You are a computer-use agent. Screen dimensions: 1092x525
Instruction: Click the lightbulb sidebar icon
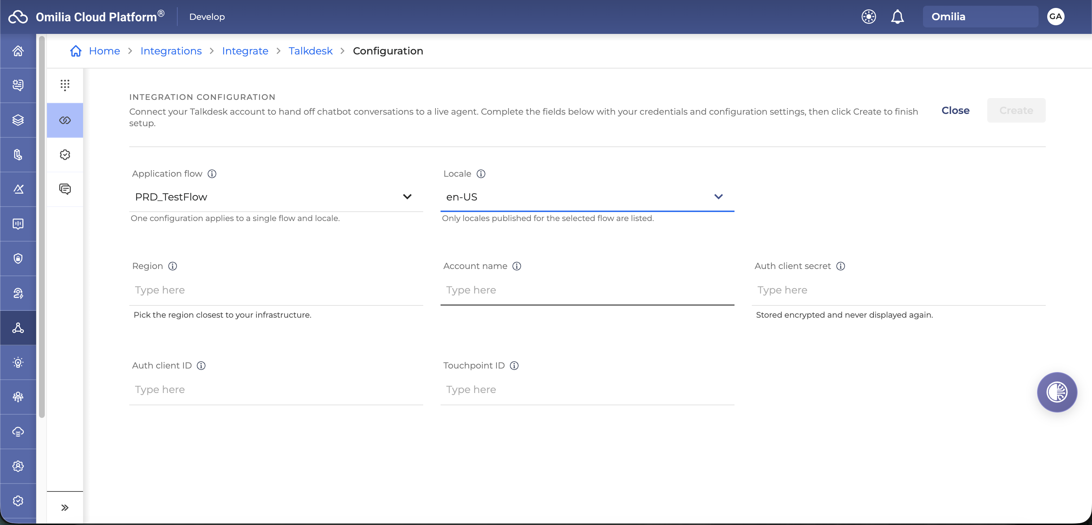[x=18, y=363]
